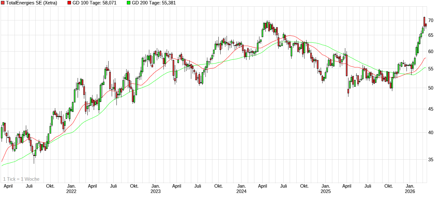Click the '1 Tick = 1 Woche' note
Screen dimensions: 445x198
21,179
